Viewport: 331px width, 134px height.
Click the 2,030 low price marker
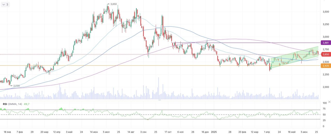tap(16, 86)
